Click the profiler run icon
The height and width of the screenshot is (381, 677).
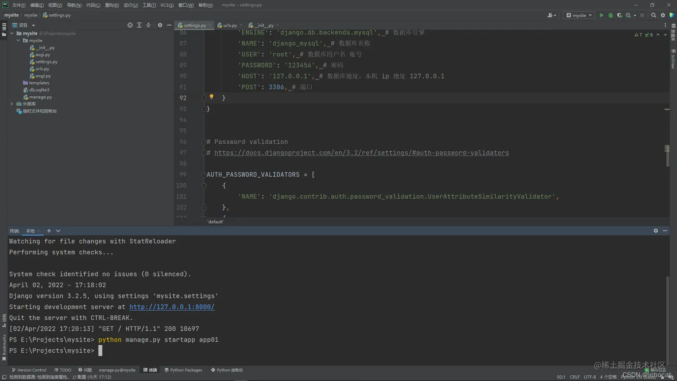(x=628, y=15)
